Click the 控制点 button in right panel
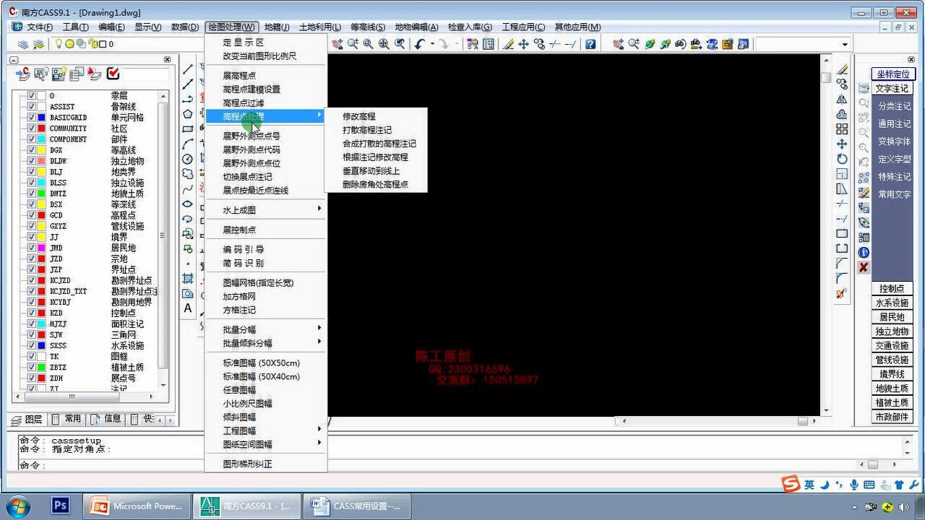This screenshot has width=925, height=520. point(891,289)
